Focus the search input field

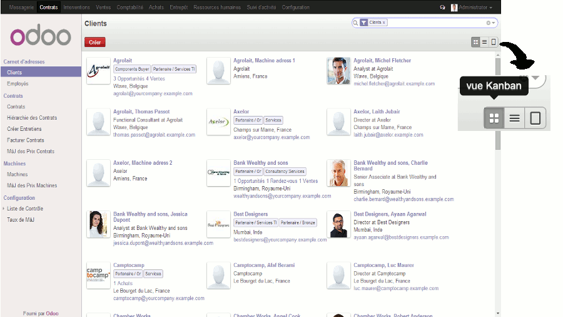point(436,23)
